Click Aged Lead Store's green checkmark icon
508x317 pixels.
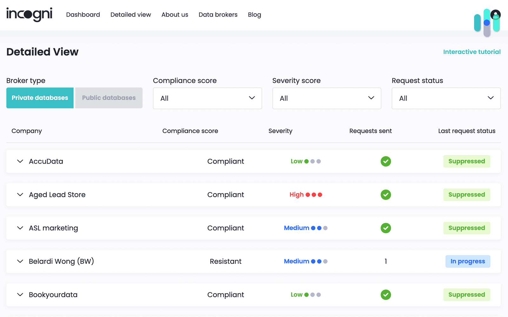point(386,195)
